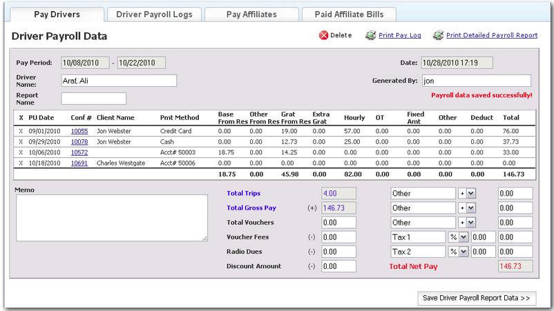
Task: Click the red Delete icon
Action: point(323,35)
